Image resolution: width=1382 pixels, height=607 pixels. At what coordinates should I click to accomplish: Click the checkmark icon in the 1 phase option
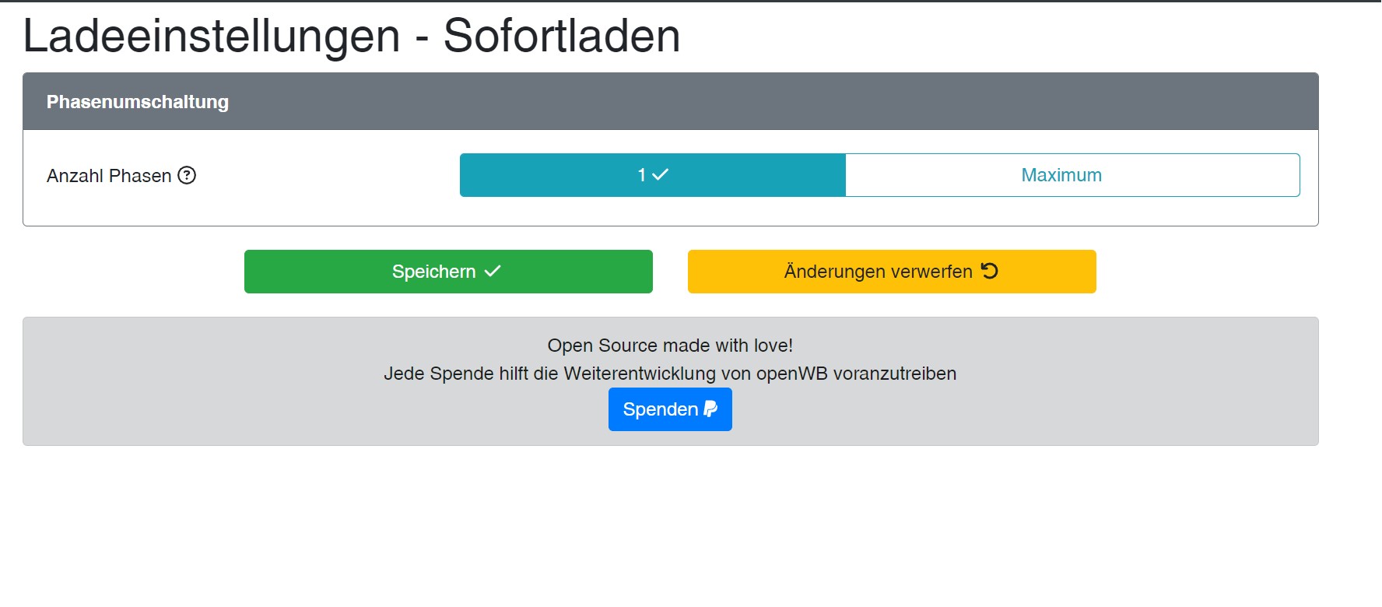[660, 175]
